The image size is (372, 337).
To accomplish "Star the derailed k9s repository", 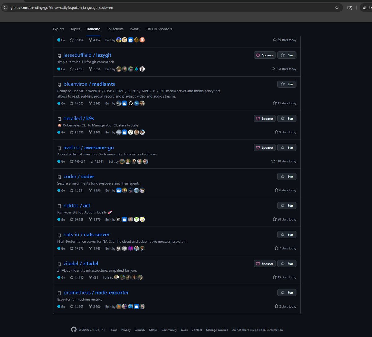I will pos(287,119).
